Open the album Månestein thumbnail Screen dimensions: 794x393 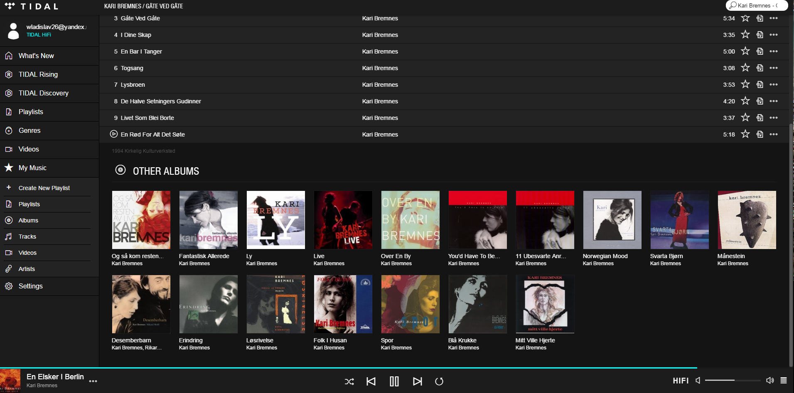coord(747,220)
